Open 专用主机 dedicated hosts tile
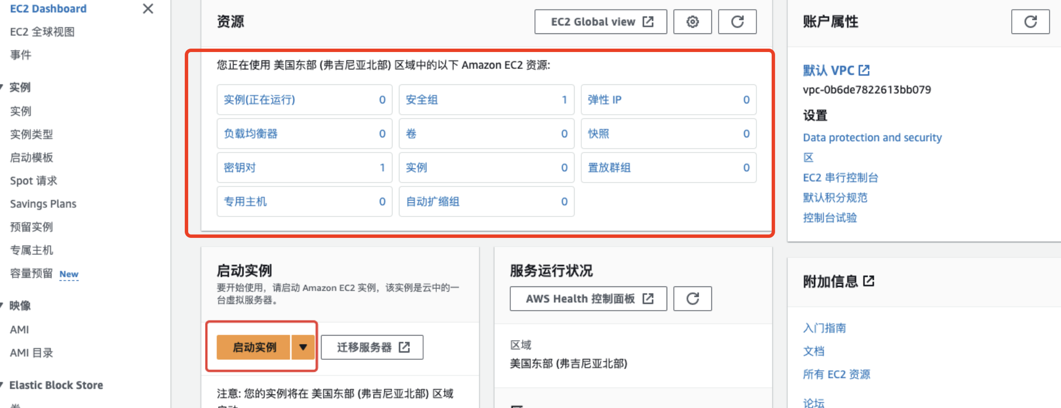This screenshot has width=1061, height=408. [305, 201]
